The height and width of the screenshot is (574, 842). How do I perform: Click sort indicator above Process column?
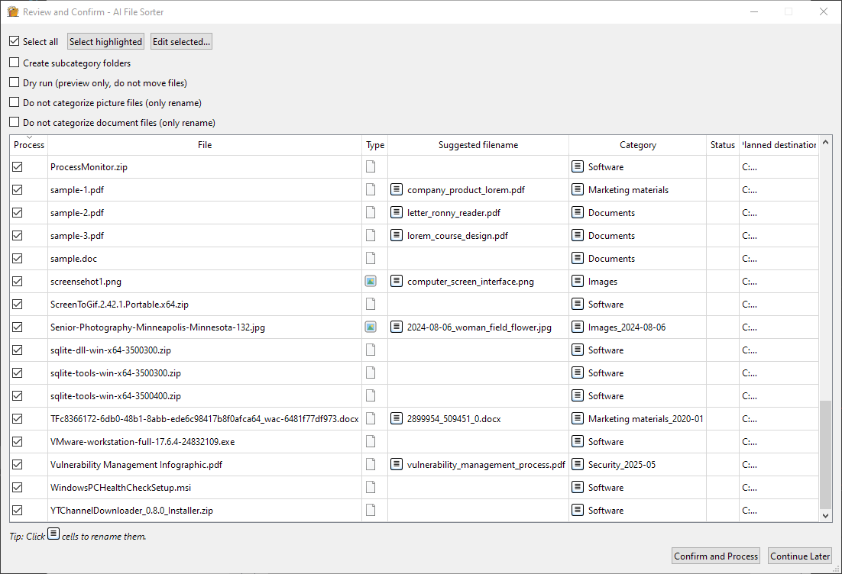(29, 137)
